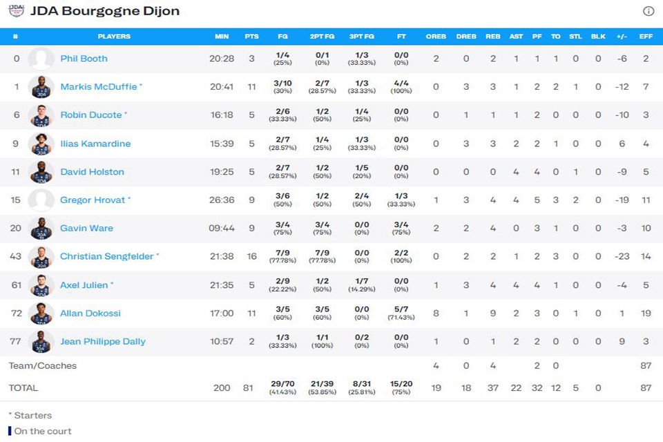This screenshot has height=442, width=663.
Task: Click the 2PT FG column header
Action: [x=322, y=37]
